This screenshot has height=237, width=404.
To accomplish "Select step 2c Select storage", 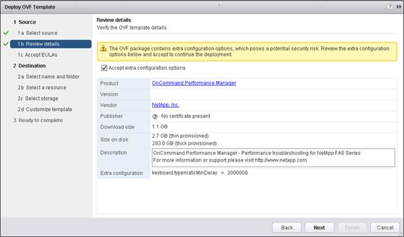I will pos(38,98).
